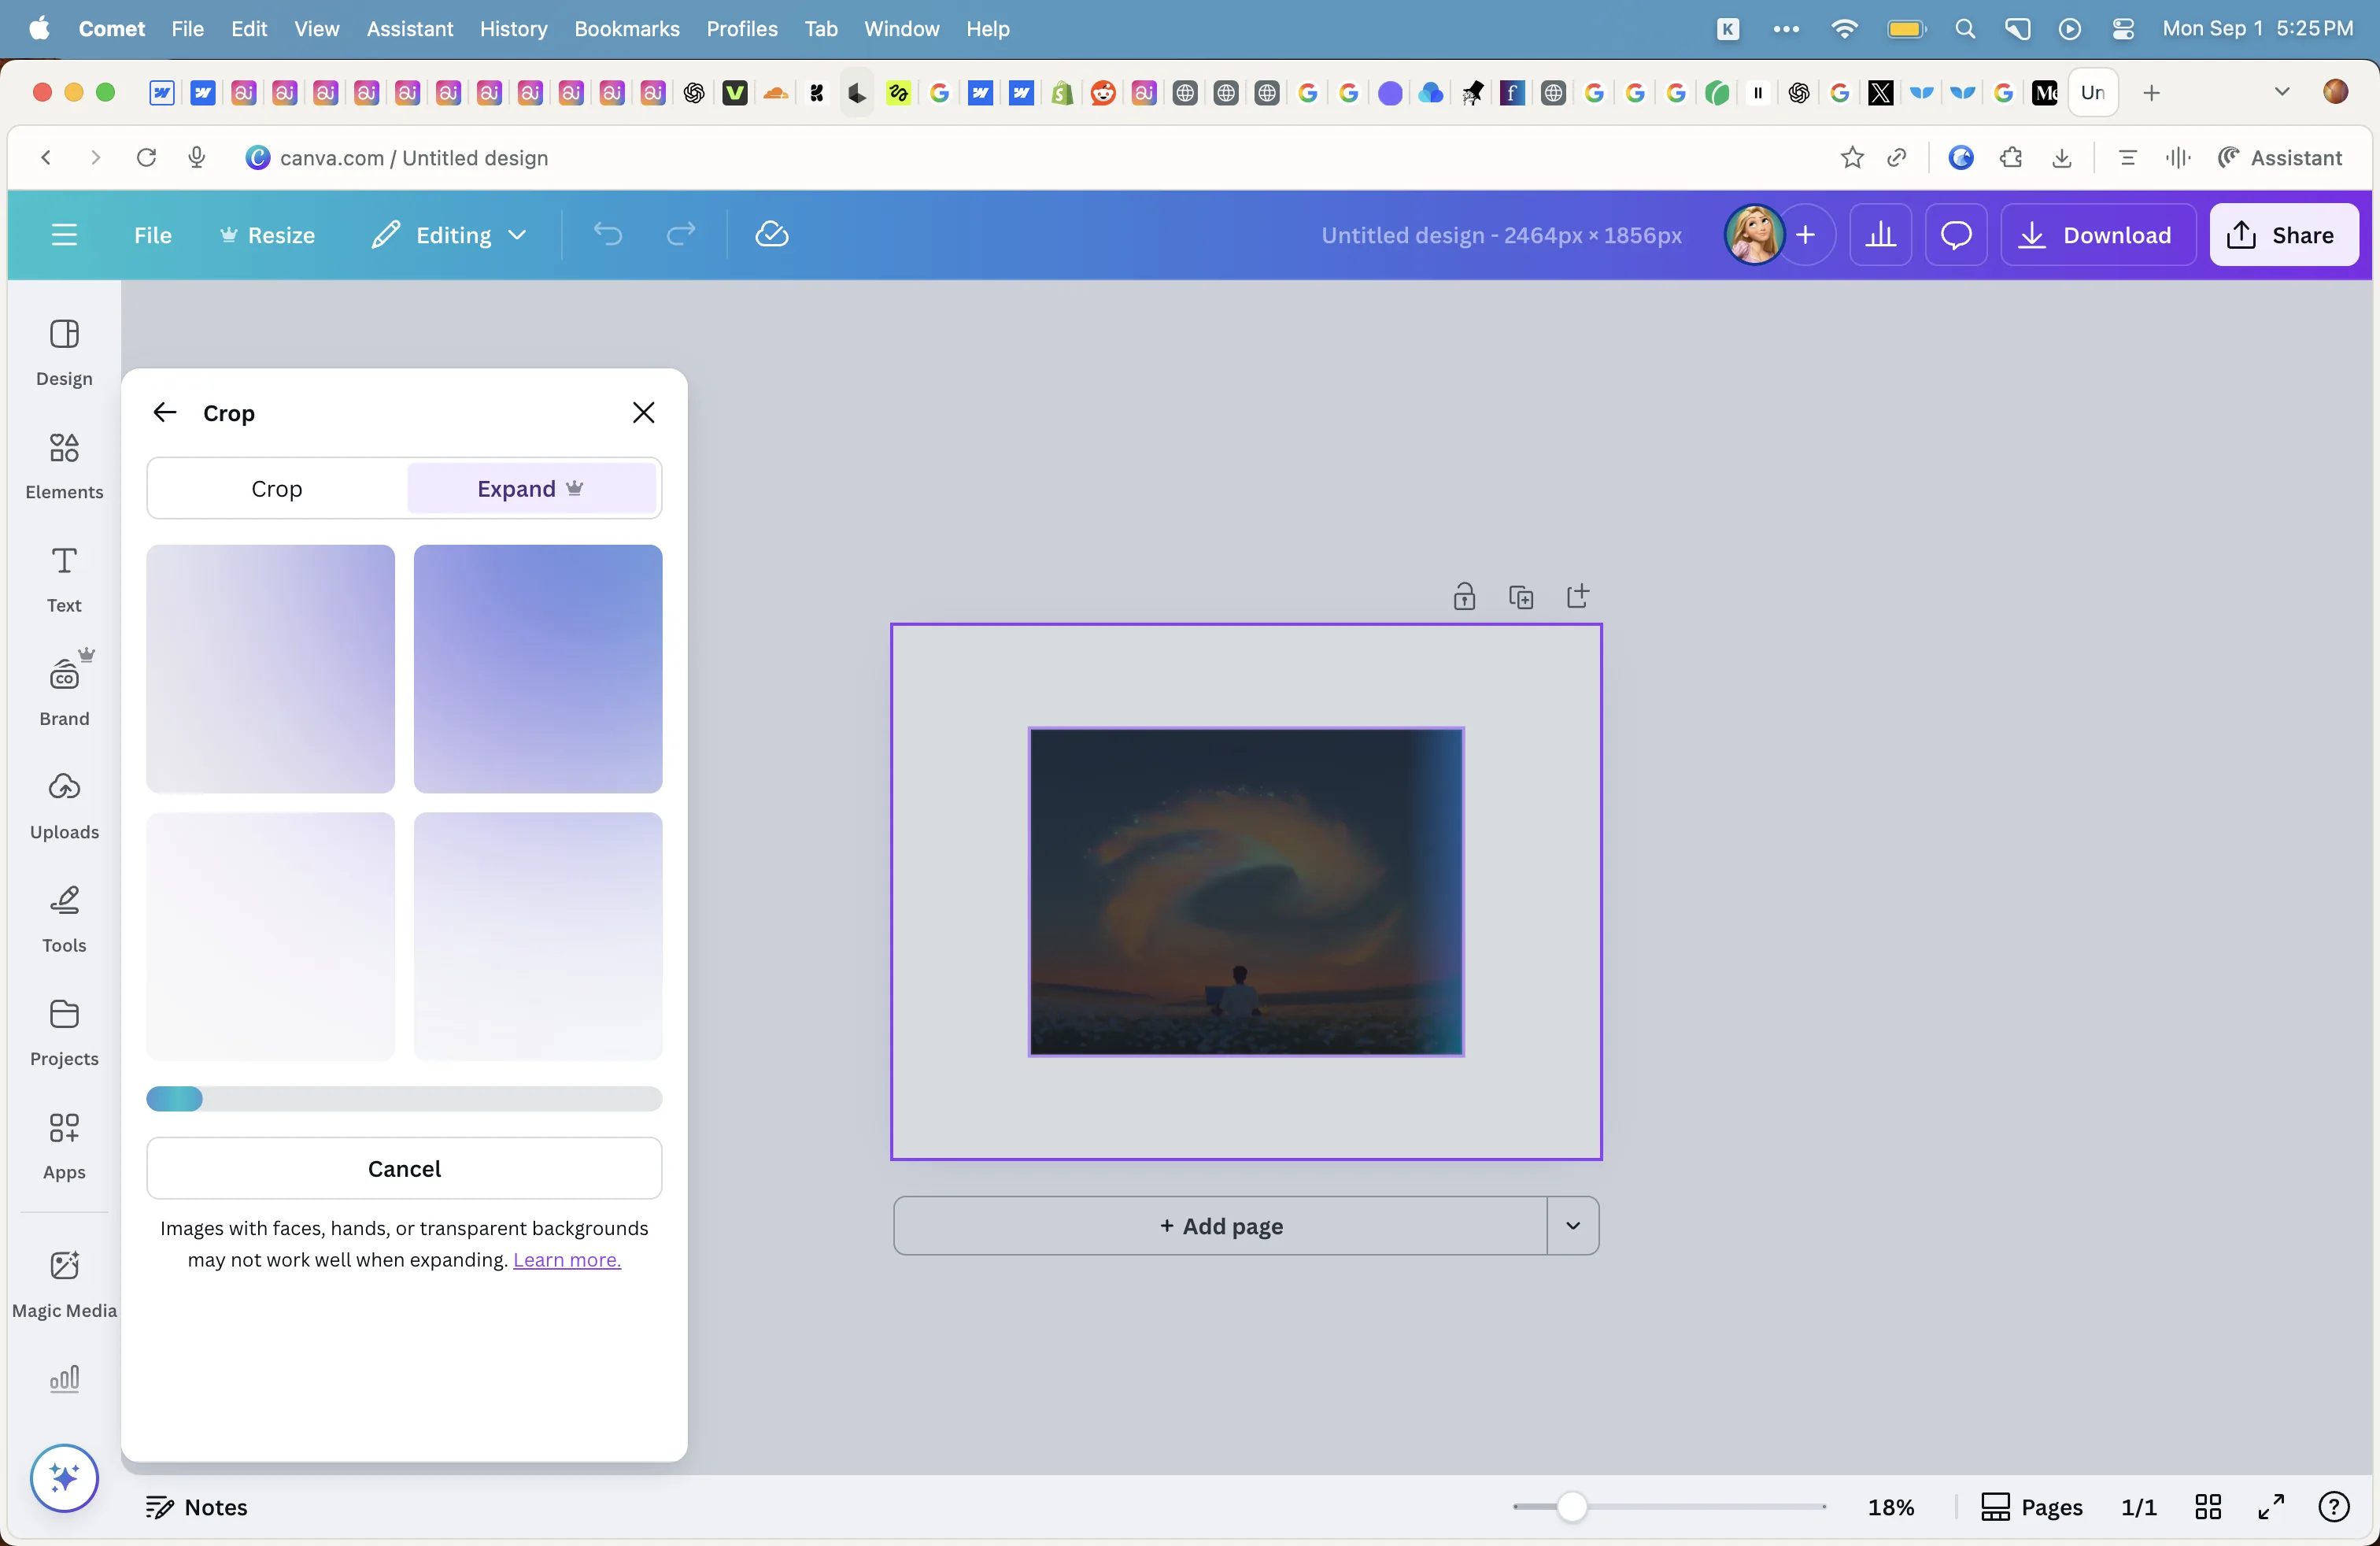Switch to grid view of pages
The image size is (2380, 1546).
pos(2208,1506)
